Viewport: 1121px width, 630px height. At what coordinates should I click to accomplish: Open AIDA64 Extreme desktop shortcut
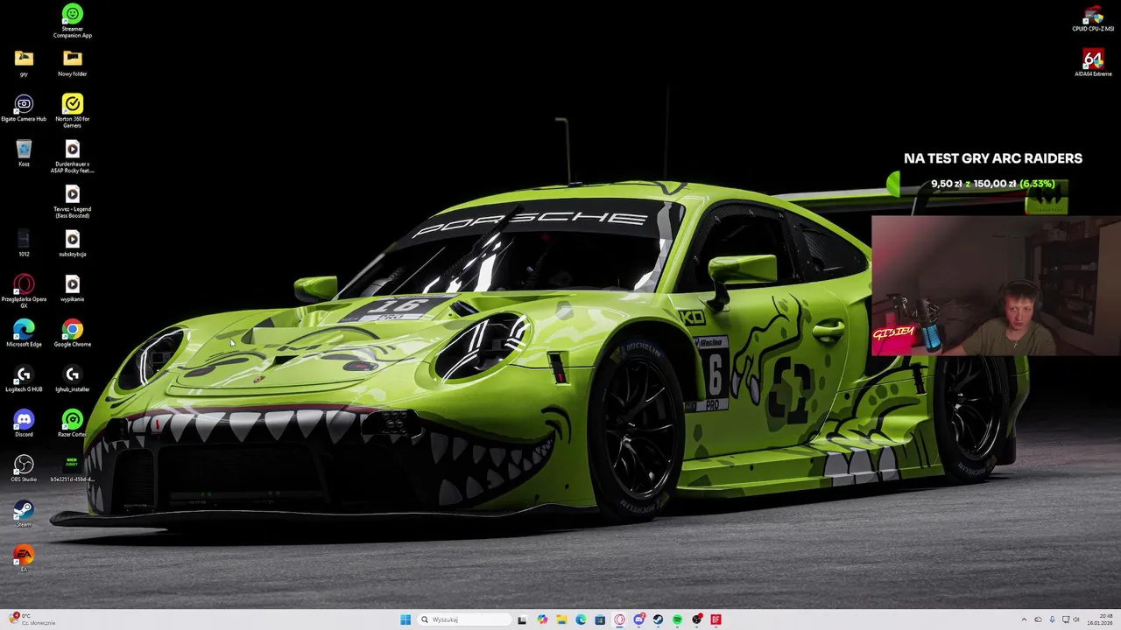pos(1093,64)
